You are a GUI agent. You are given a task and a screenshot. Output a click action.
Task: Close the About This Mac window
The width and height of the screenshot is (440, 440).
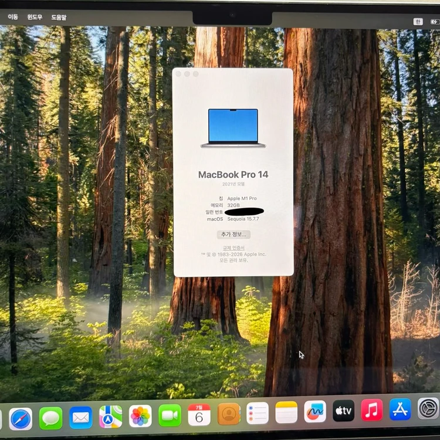178,74
